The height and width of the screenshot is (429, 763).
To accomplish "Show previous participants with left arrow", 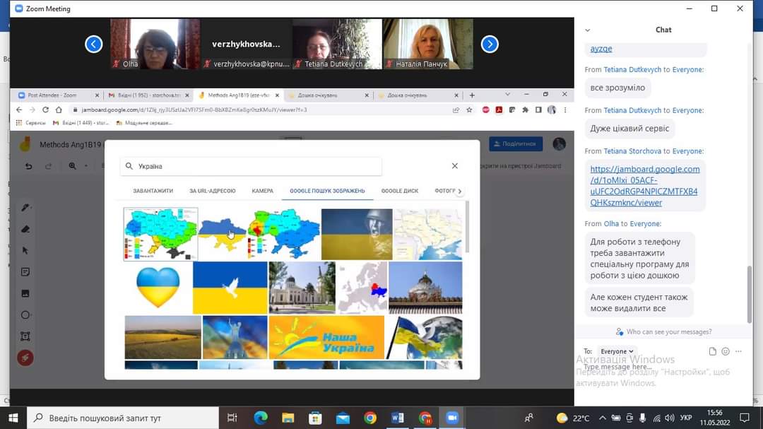I will [x=94, y=45].
